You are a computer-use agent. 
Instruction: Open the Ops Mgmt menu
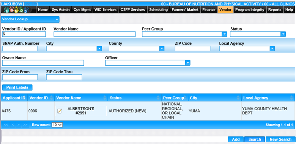click(82, 9)
